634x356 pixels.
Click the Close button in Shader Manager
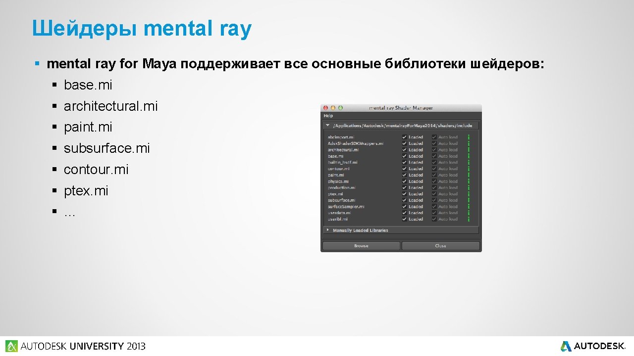(440, 246)
